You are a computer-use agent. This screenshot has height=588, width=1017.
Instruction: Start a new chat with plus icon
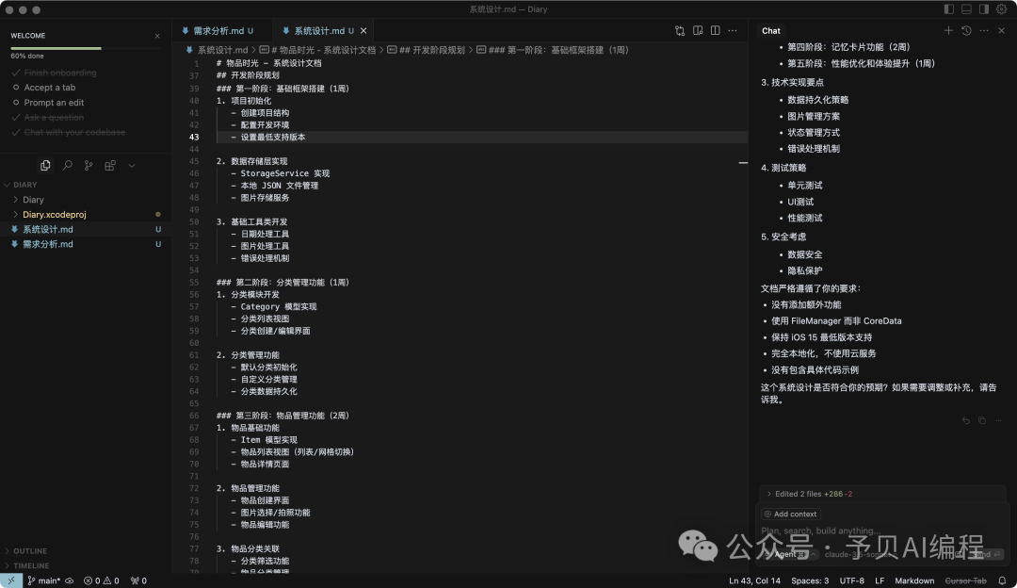pyautogui.click(x=948, y=30)
